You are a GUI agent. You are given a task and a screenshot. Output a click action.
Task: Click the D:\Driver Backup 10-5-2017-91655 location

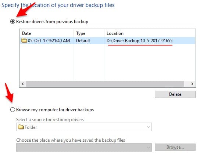point(139,41)
